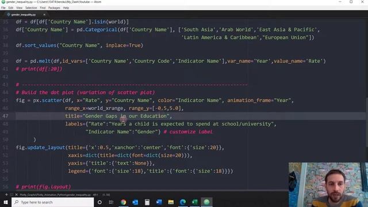Click line number 47 in the gutter
Screen dimensions: 368x207
[x=5, y=116]
